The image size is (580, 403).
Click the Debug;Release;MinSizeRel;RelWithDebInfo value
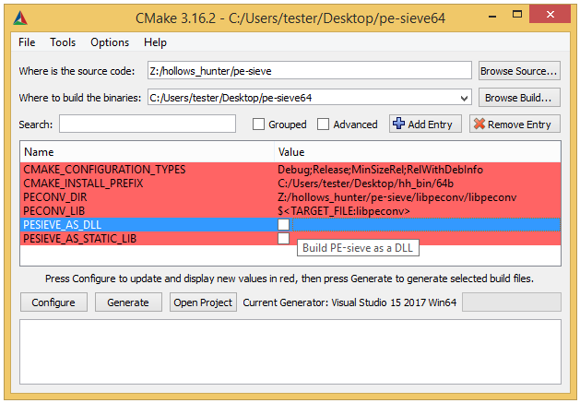coord(380,170)
